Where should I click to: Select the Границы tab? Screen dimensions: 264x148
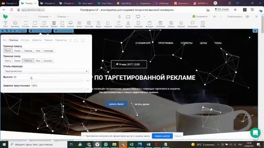[14, 40]
